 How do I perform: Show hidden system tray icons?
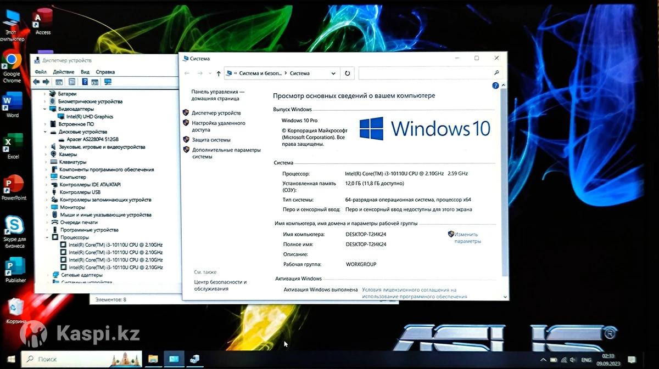click(543, 360)
